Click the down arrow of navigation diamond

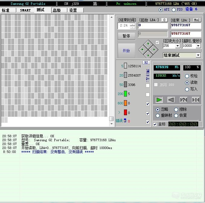point(148,55)
